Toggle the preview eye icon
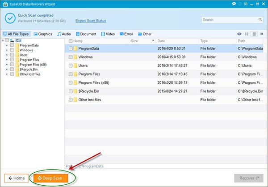 point(240,34)
